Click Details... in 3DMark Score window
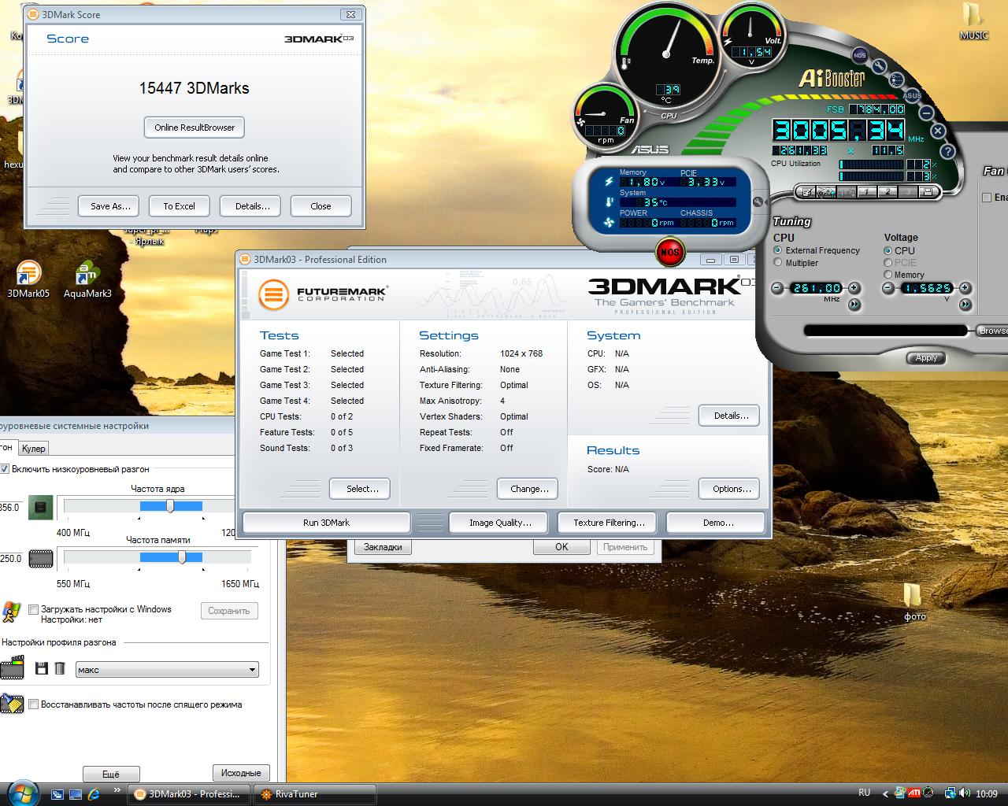Viewport: 1008px width, 806px height. (x=252, y=206)
